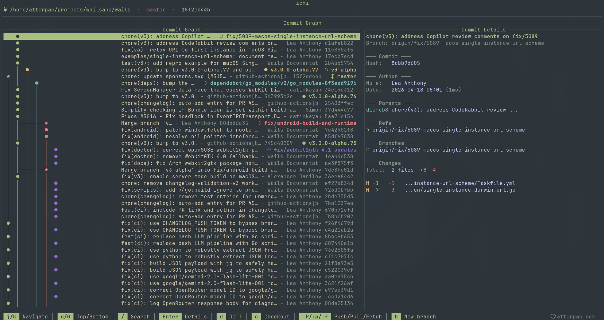
Task: Click purple node on fix/webkit2gtk-4.1-updates row
Action: point(56,150)
